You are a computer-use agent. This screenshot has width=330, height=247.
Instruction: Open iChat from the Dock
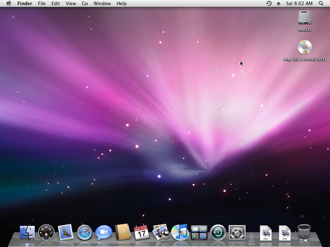104,232
